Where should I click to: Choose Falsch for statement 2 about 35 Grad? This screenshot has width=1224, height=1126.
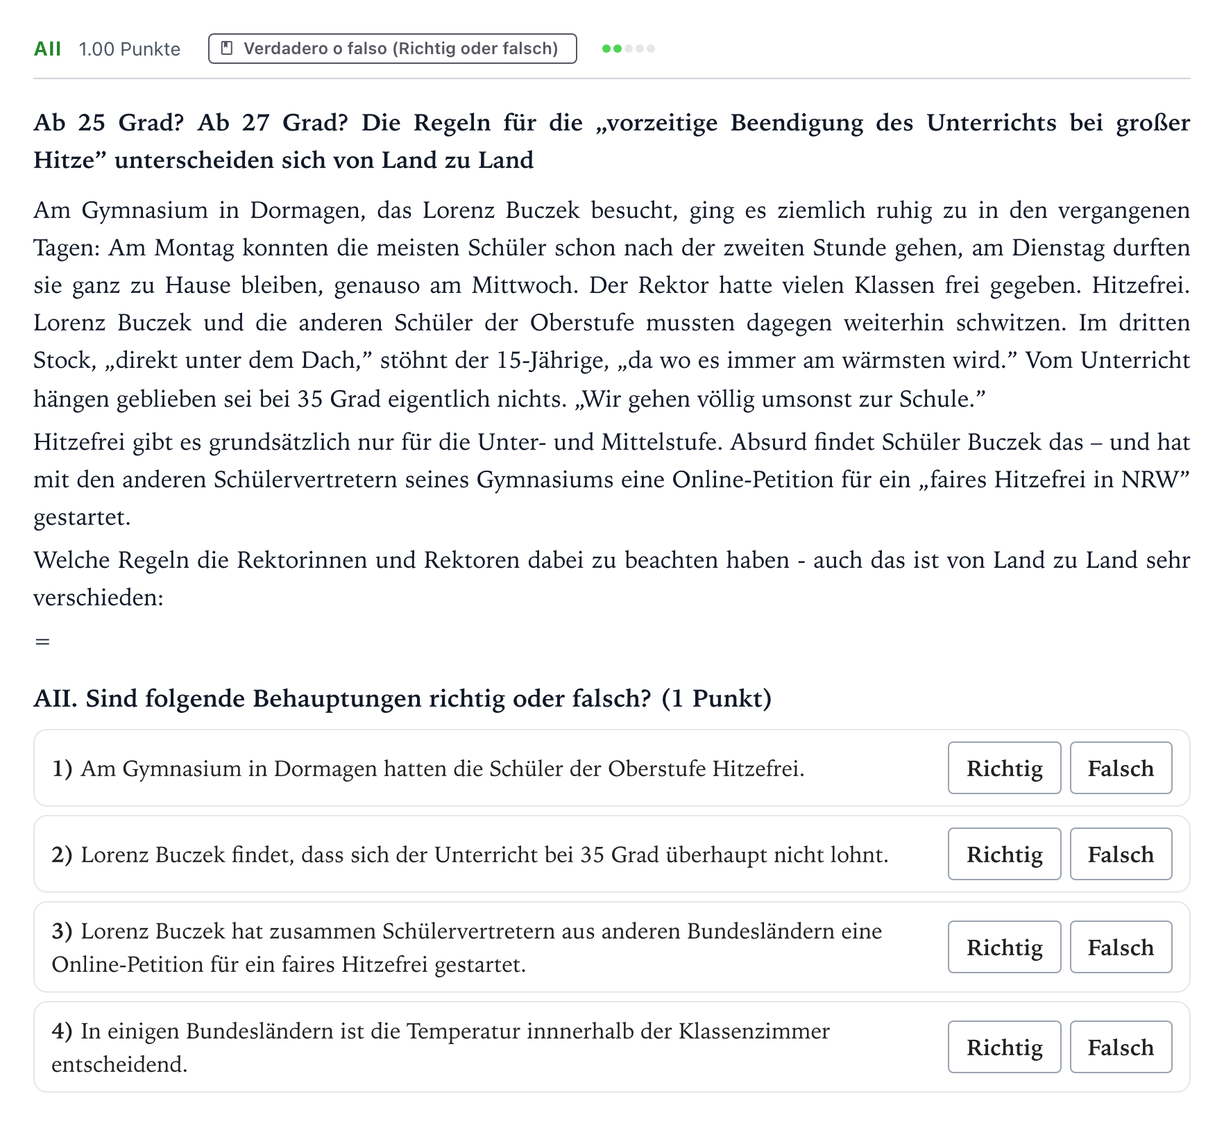1121,854
